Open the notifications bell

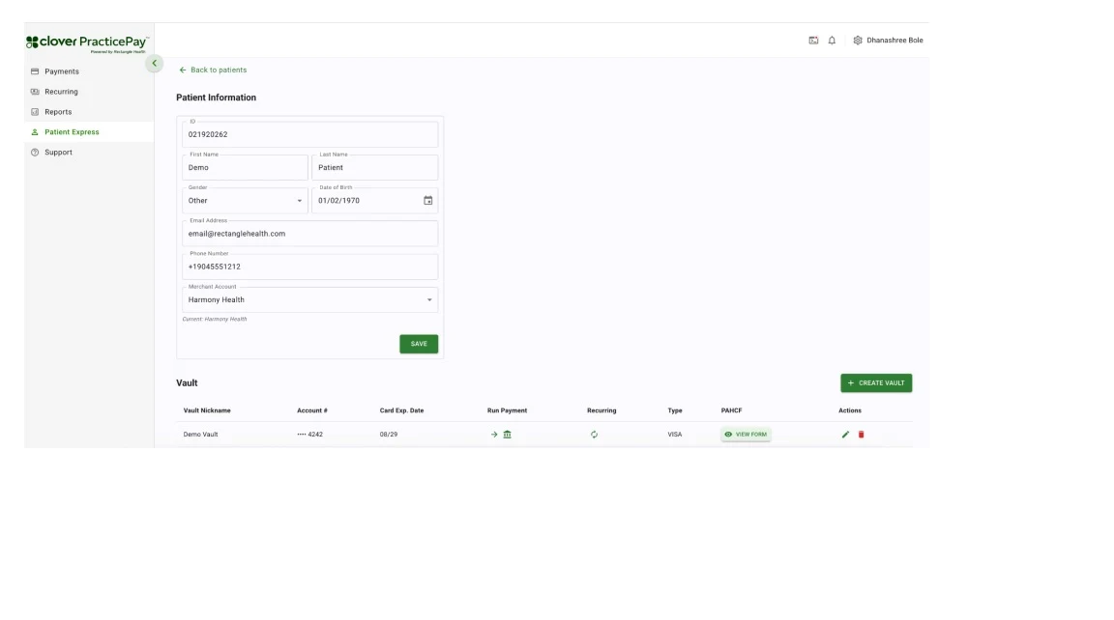(x=832, y=41)
